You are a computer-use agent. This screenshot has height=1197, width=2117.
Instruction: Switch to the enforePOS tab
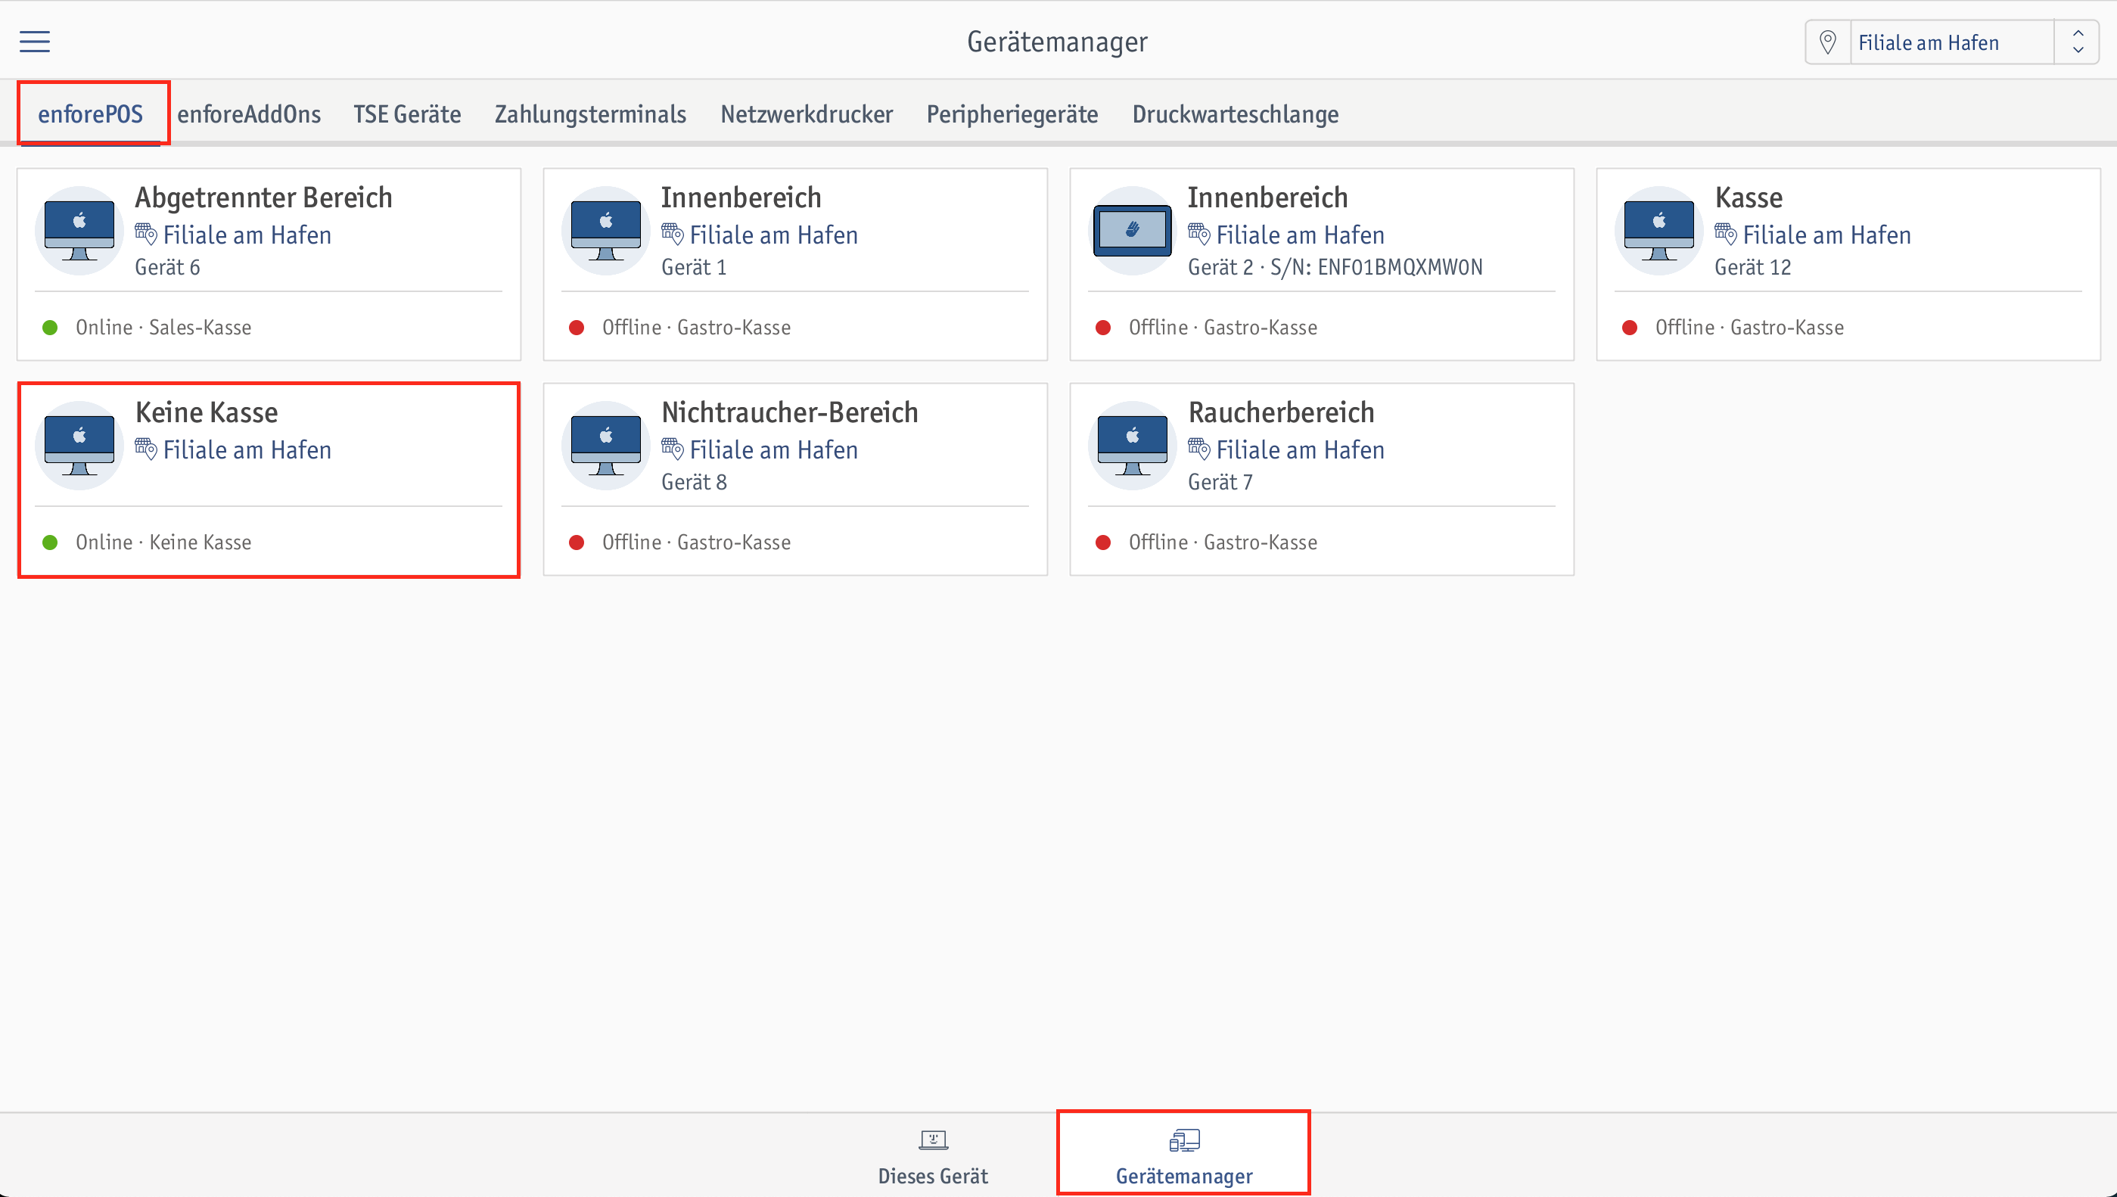click(x=90, y=113)
